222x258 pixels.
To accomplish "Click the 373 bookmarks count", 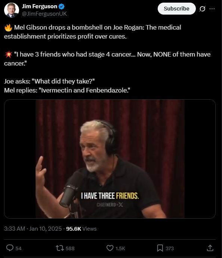I will pos(170,248).
